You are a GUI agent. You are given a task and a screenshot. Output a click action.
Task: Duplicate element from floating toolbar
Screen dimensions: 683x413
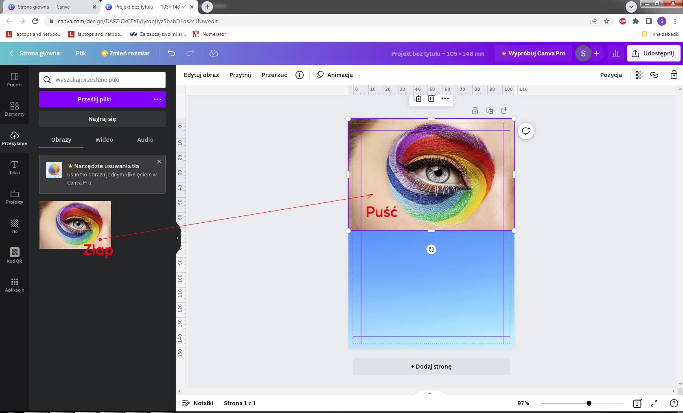(x=417, y=99)
